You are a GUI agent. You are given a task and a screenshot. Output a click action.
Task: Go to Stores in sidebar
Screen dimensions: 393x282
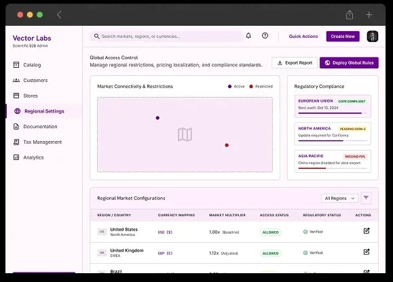(x=25, y=96)
